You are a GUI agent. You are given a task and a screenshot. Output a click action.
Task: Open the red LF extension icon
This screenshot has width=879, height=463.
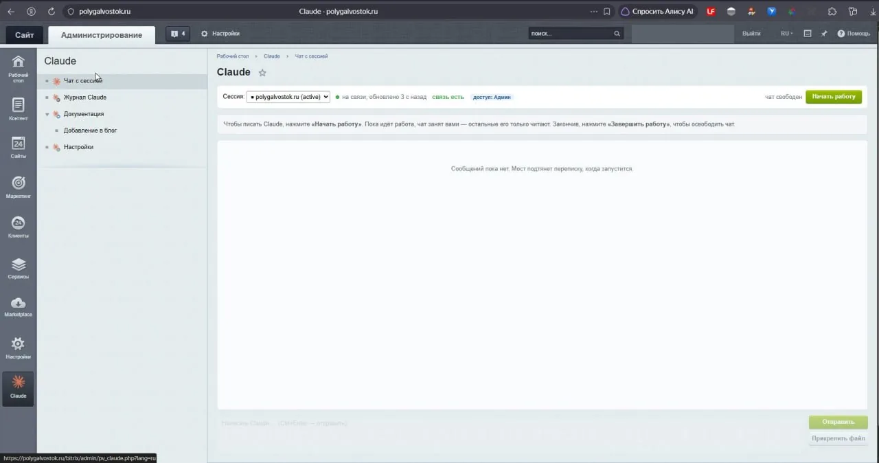[711, 11]
